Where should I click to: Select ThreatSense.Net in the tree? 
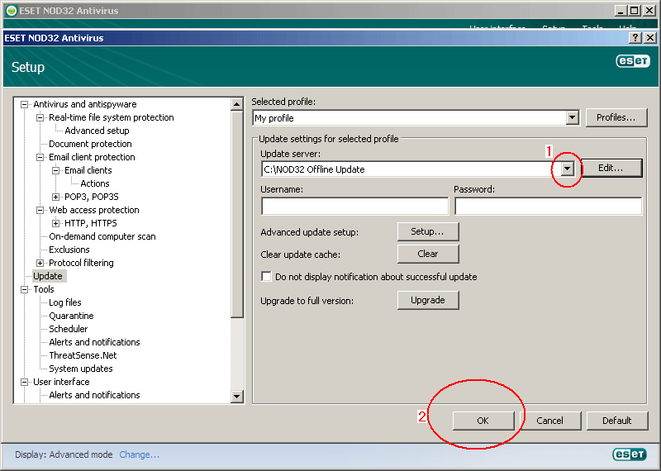(x=83, y=355)
